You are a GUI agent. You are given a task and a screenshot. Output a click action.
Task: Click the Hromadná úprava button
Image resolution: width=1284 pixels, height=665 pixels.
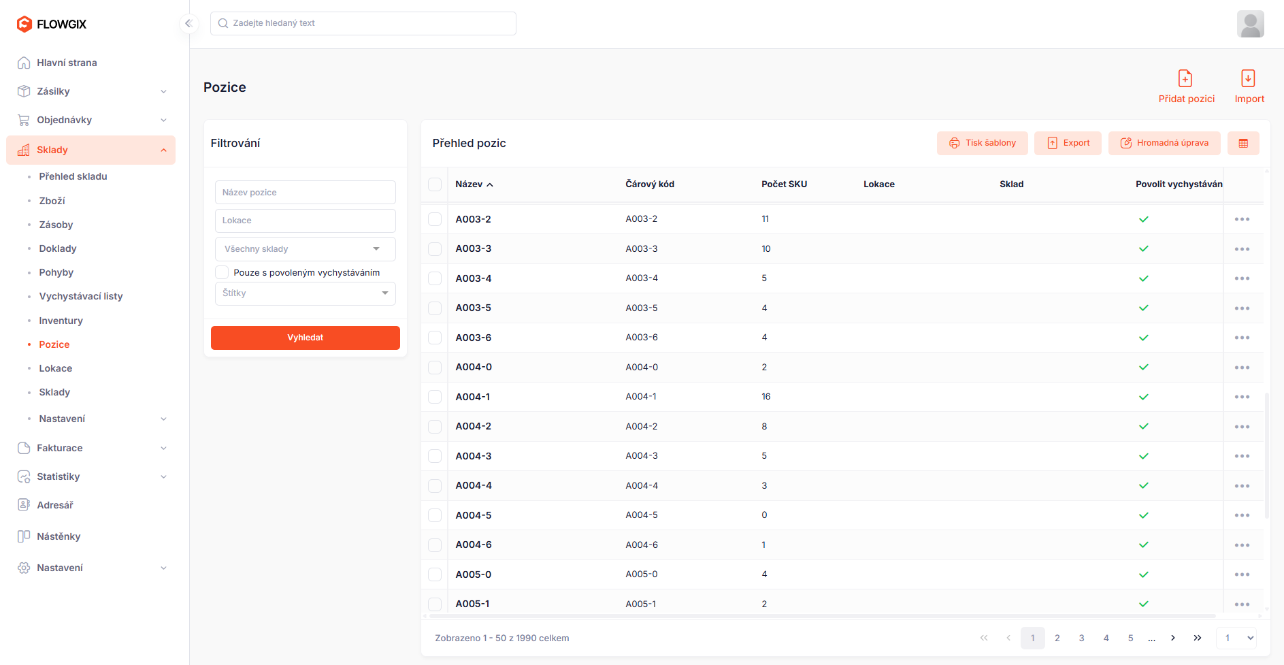[x=1164, y=143]
